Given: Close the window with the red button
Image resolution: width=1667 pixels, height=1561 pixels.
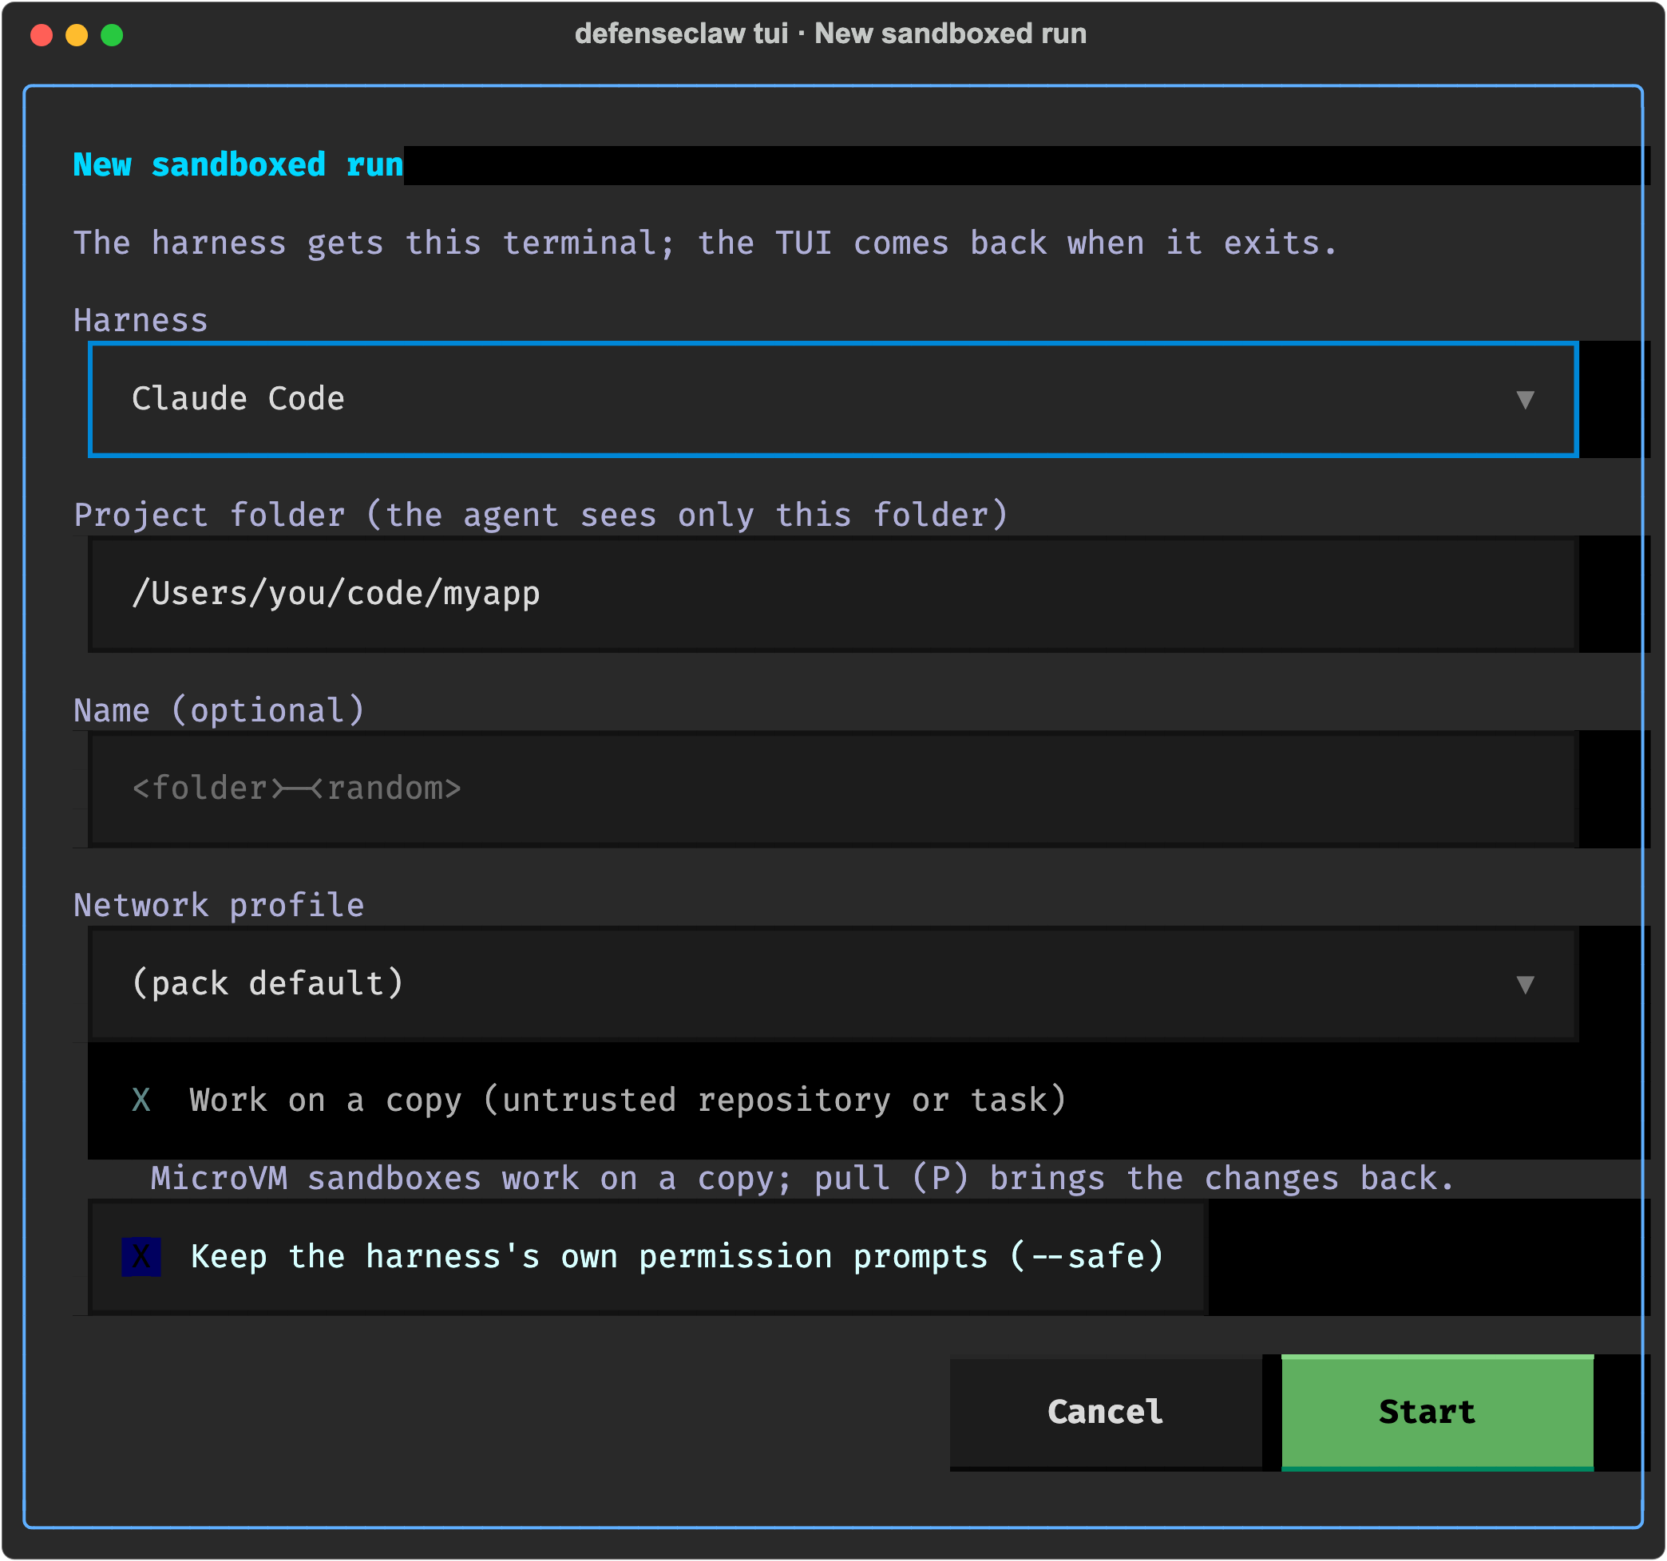Looking at the screenshot, I should pos(42,35).
